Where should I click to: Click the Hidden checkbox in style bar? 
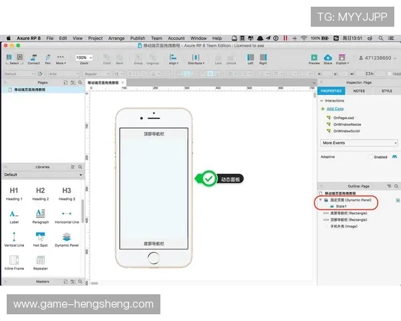(x=390, y=74)
